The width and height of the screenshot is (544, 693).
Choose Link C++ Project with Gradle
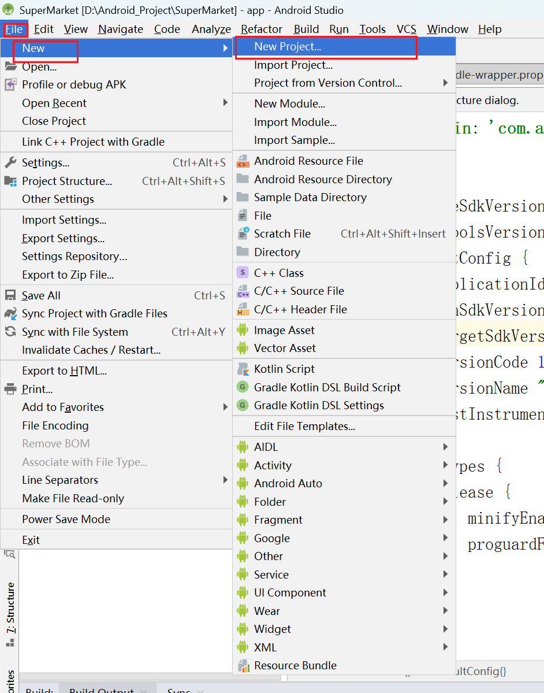pyautogui.click(x=117, y=142)
